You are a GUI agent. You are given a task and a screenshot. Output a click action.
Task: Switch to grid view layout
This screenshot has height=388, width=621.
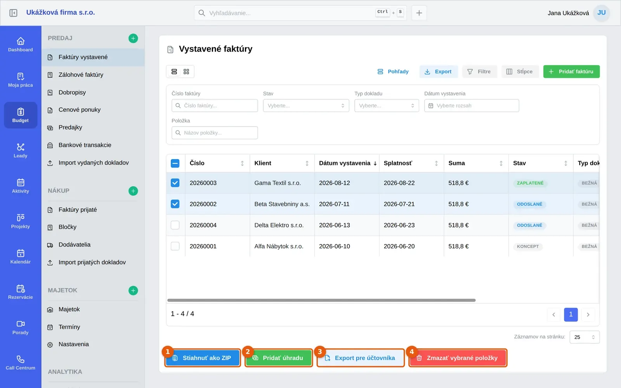pos(186,72)
